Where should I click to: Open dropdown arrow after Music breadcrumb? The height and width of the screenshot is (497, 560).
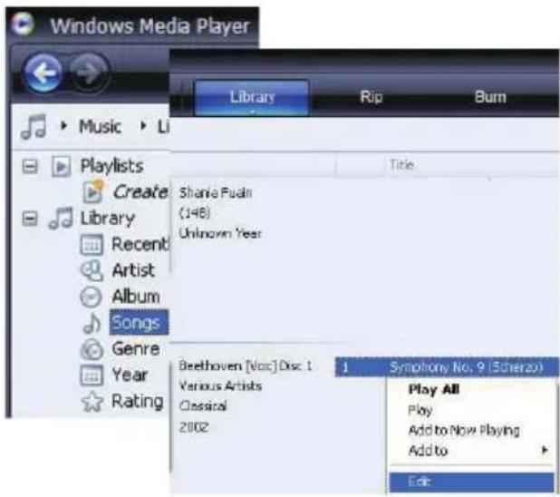[x=143, y=125]
